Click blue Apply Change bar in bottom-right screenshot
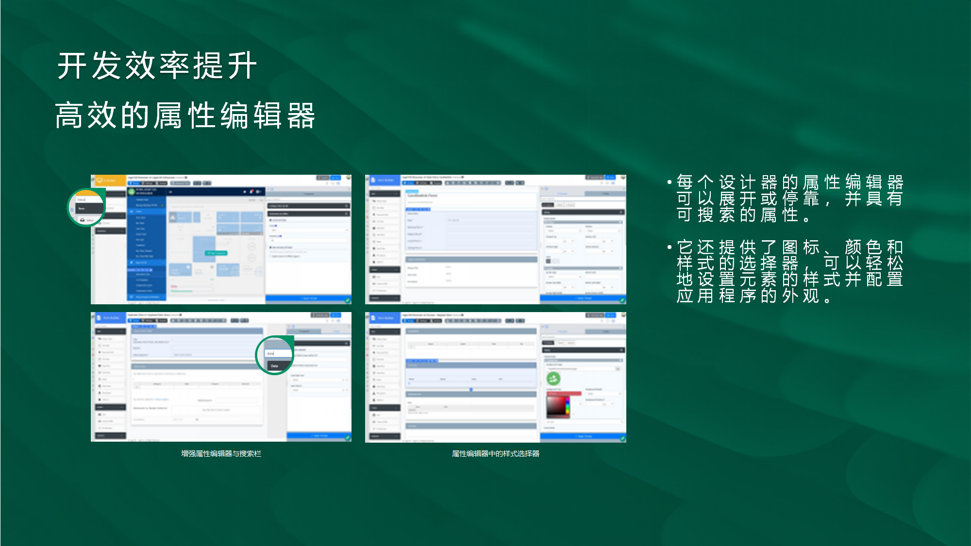 point(583,436)
